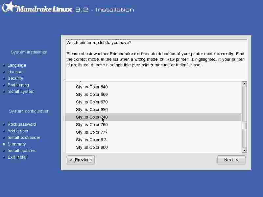Click the active bullet beside Summary
Image resolution: width=263 pixels, height=197 pixels.
[x=4, y=144]
